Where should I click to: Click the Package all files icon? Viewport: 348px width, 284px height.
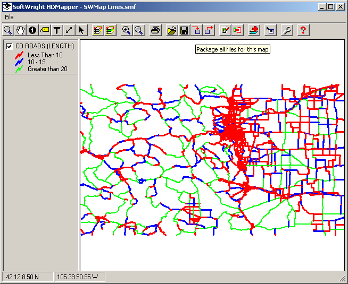[x=237, y=30]
